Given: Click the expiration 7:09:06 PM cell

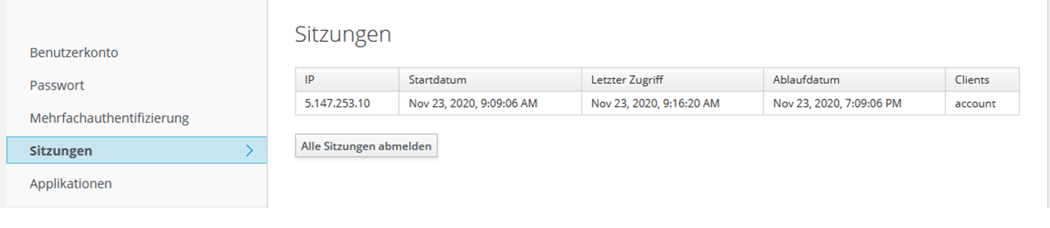Looking at the screenshot, I should (837, 103).
